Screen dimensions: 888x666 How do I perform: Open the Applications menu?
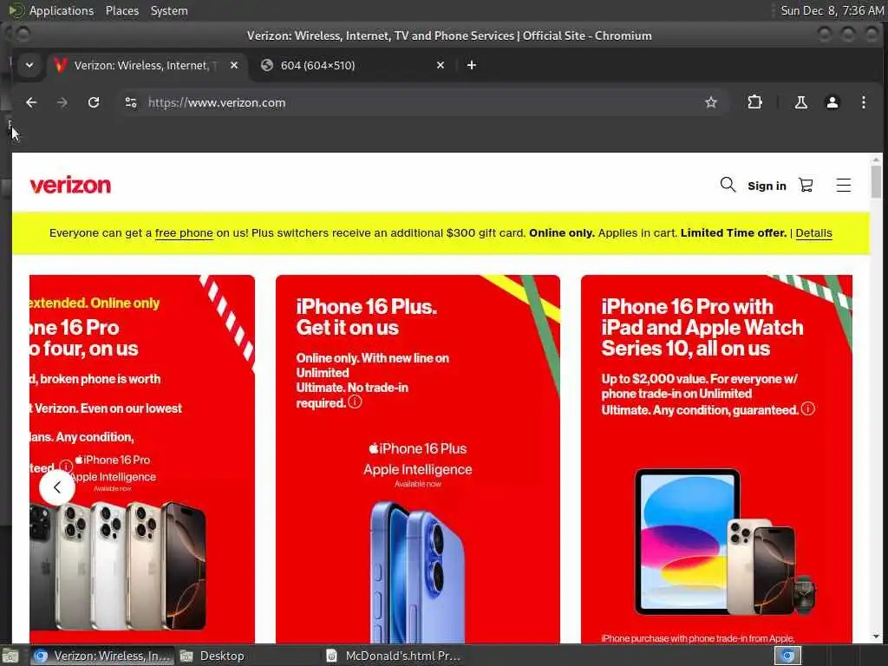[62, 10]
